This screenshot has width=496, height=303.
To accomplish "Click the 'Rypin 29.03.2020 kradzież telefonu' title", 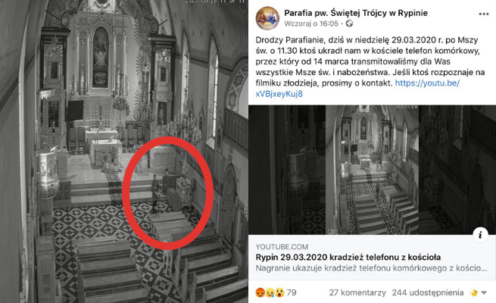I will (348, 257).
